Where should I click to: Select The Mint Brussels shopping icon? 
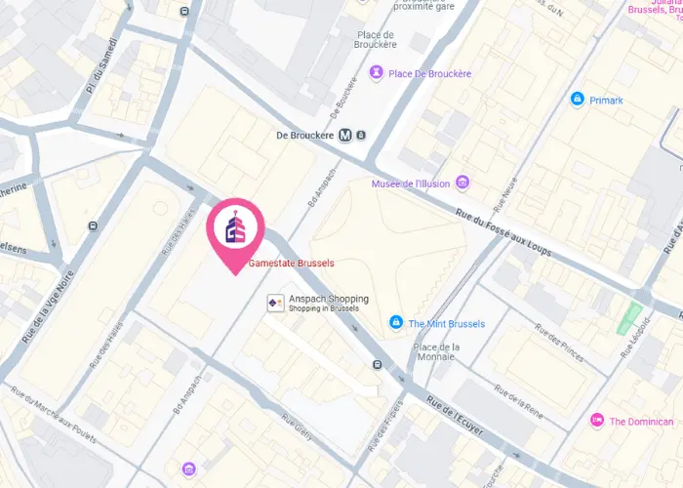[395, 323]
